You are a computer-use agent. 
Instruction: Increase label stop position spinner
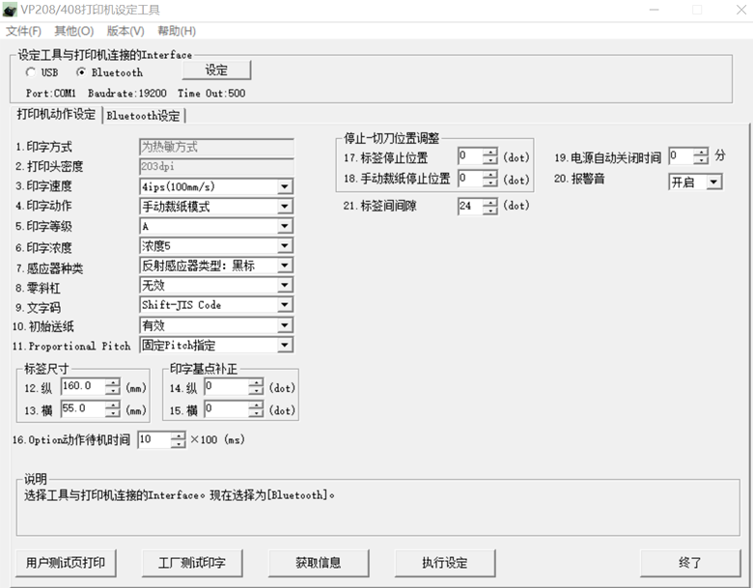point(490,153)
